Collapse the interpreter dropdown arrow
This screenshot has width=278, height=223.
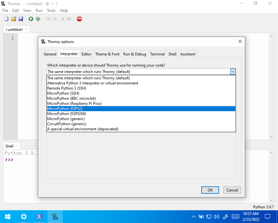point(233,71)
